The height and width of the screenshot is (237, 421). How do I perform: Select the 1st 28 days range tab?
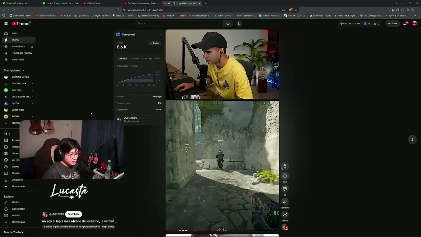pyautogui.click(x=147, y=59)
